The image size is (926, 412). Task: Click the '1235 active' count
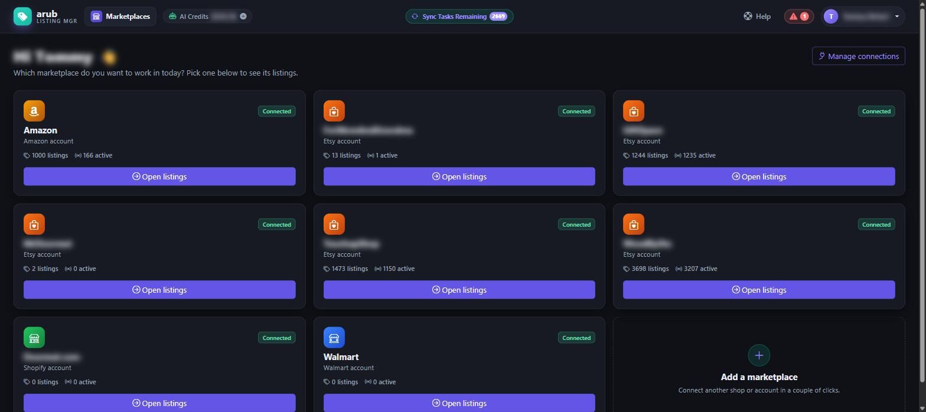[x=699, y=155]
